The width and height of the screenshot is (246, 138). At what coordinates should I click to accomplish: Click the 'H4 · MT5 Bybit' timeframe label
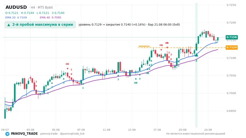click(42, 8)
